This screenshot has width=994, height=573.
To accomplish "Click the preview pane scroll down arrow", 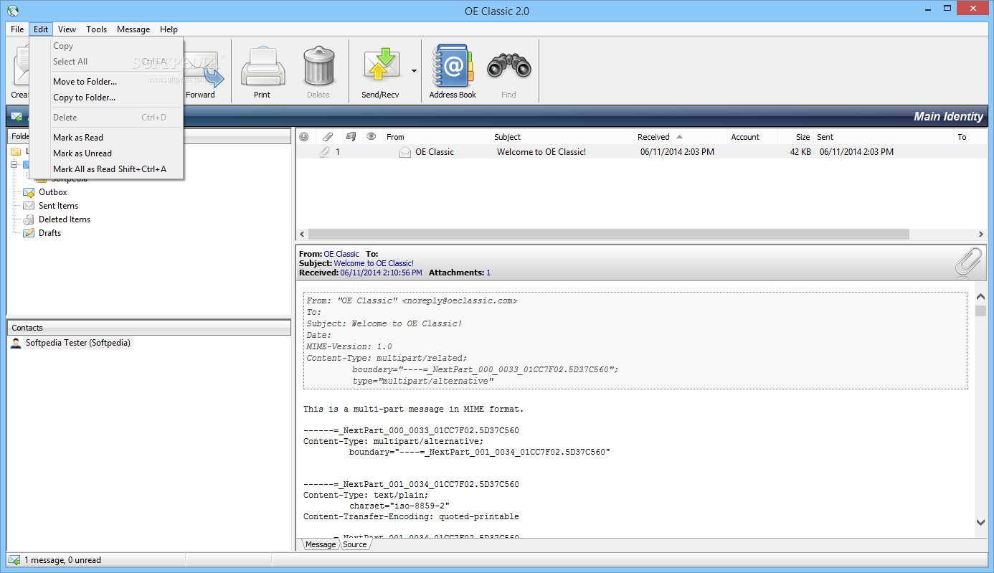I will 981,522.
